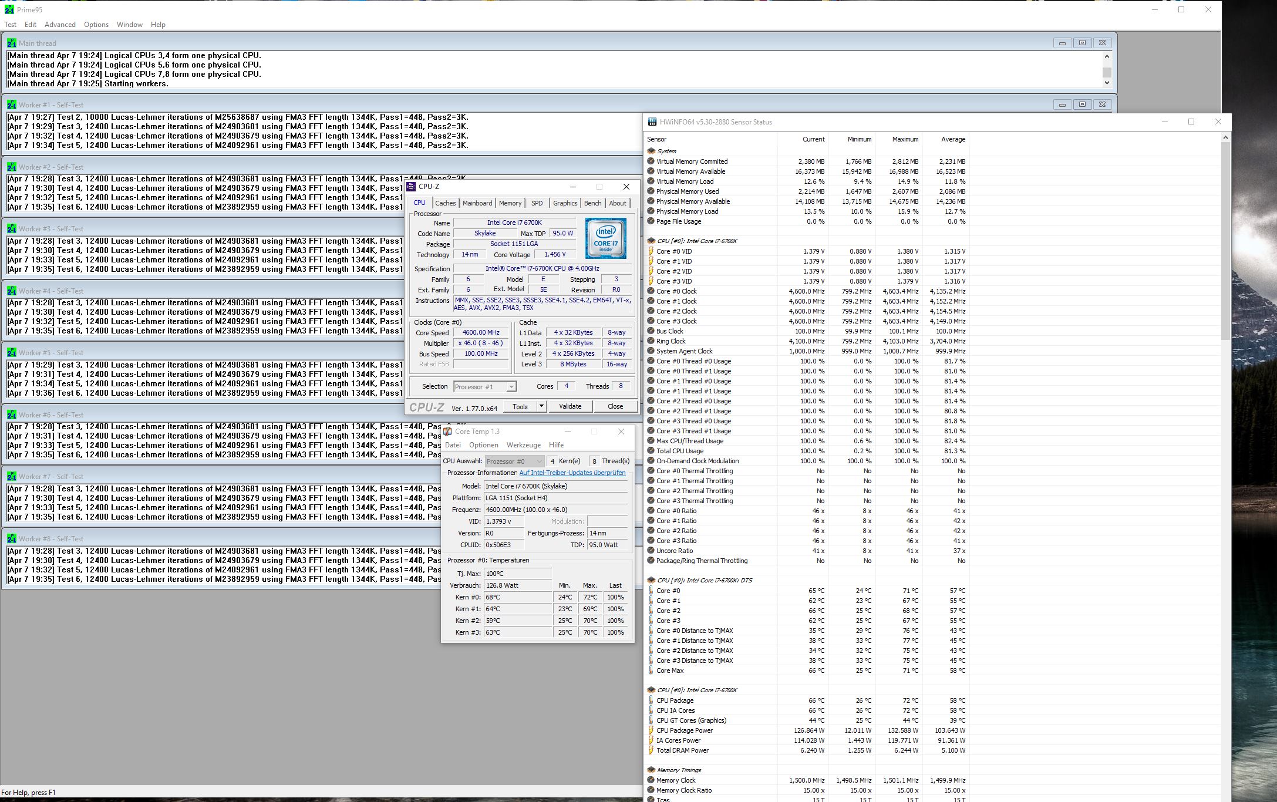Click the Ring Clock sensor icon
This screenshot has height=802, width=1277.
pyautogui.click(x=651, y=341)
